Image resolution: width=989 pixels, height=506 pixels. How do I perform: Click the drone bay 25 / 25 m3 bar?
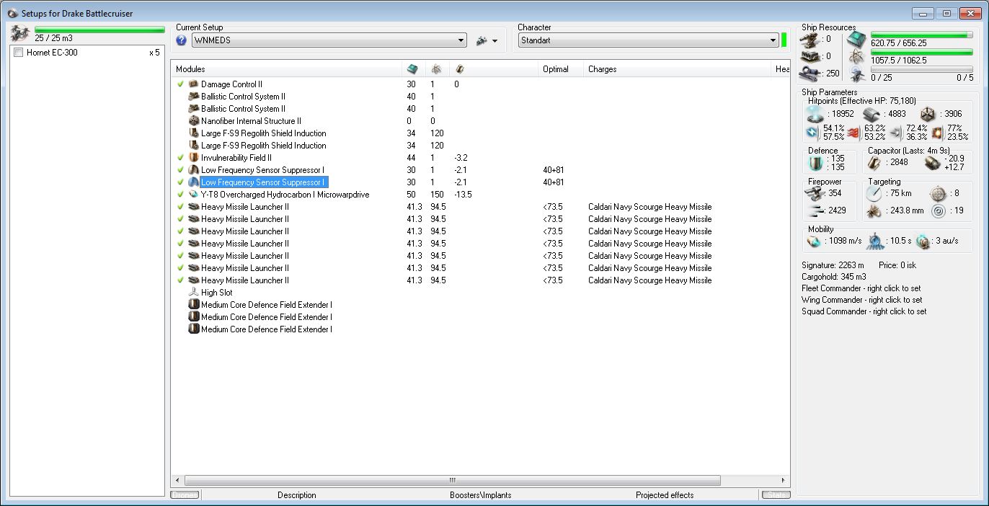point(99,30)
